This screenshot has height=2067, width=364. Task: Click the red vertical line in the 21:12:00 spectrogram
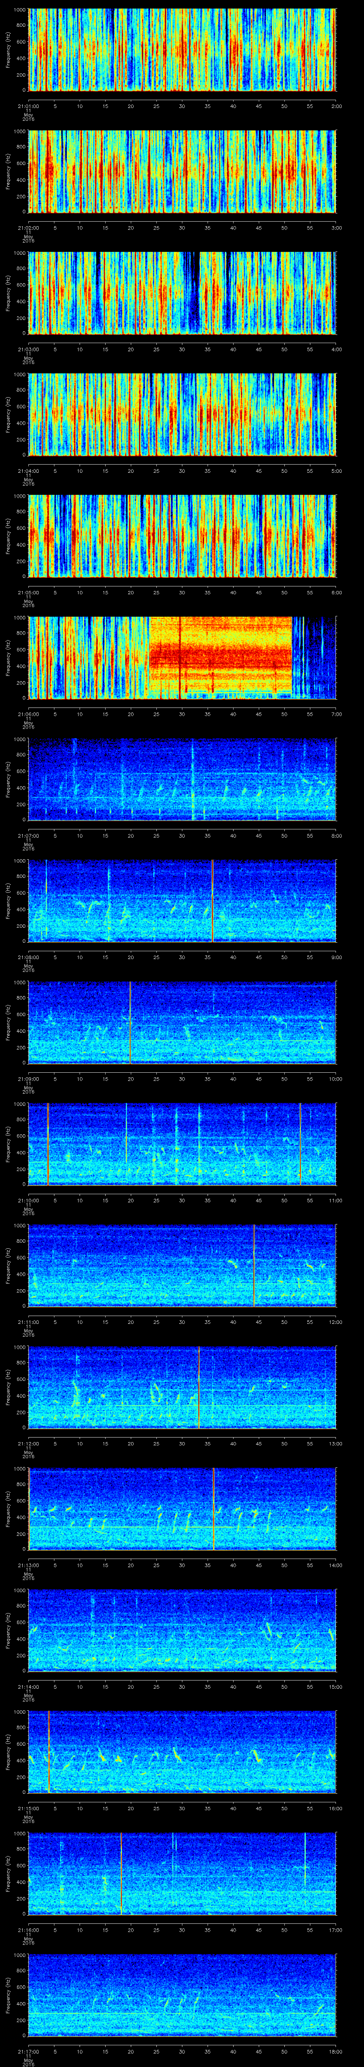[x=198, y=1387]
